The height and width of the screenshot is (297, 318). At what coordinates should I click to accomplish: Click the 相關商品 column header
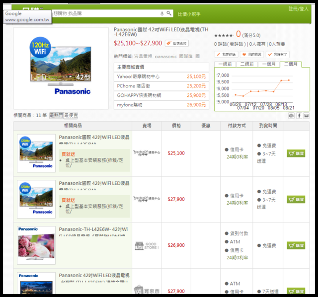click(73, 126)
